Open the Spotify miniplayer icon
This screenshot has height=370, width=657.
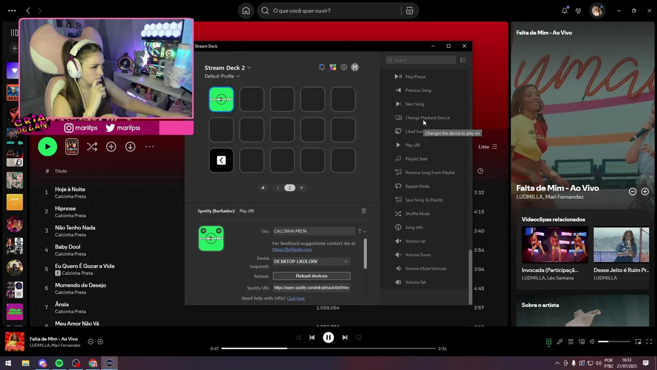click(x=639, y=342)
